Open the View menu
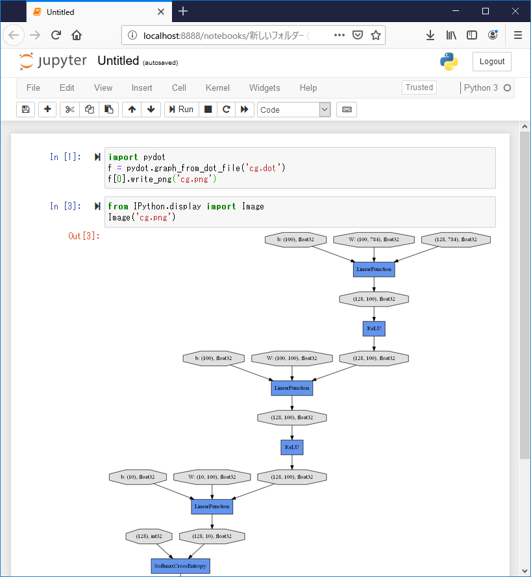 [x=103, y=88]
